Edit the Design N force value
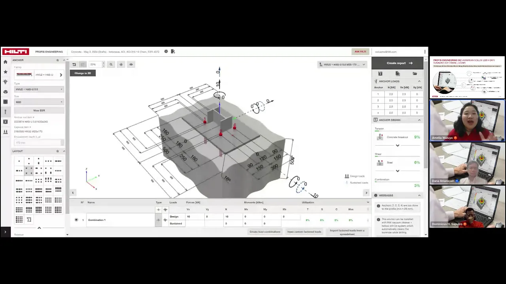Viewport: 506px width, 284px height. [233, 217]
